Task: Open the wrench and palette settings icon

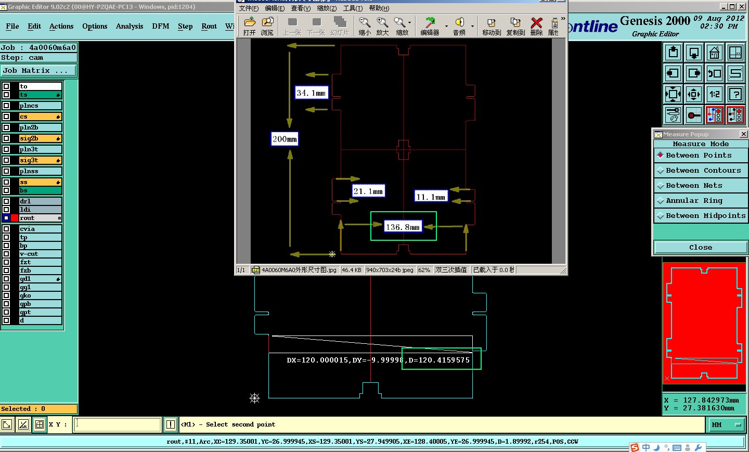Action: coord(673,115)
